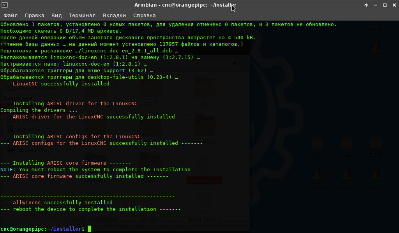Click the dashed separator line below 'reboot the device'
The width and height of the screenshot is (399, 233).
click(x=97, y=216)
